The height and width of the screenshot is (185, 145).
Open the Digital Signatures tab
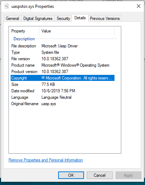38,19
